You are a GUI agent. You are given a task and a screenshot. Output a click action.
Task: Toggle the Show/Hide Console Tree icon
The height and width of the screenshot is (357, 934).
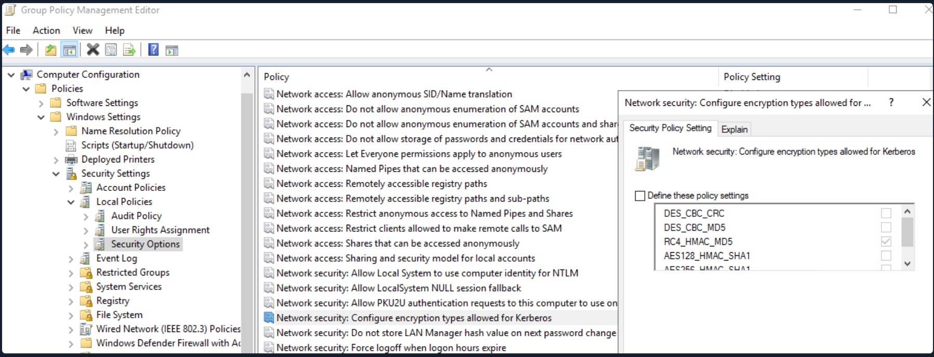pyautogui.click(x=69, y=50)
